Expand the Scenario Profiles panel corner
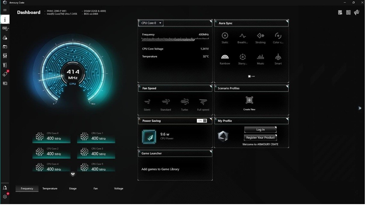Image resolution: width=369 pixels, height=207 pixels. 287,87
